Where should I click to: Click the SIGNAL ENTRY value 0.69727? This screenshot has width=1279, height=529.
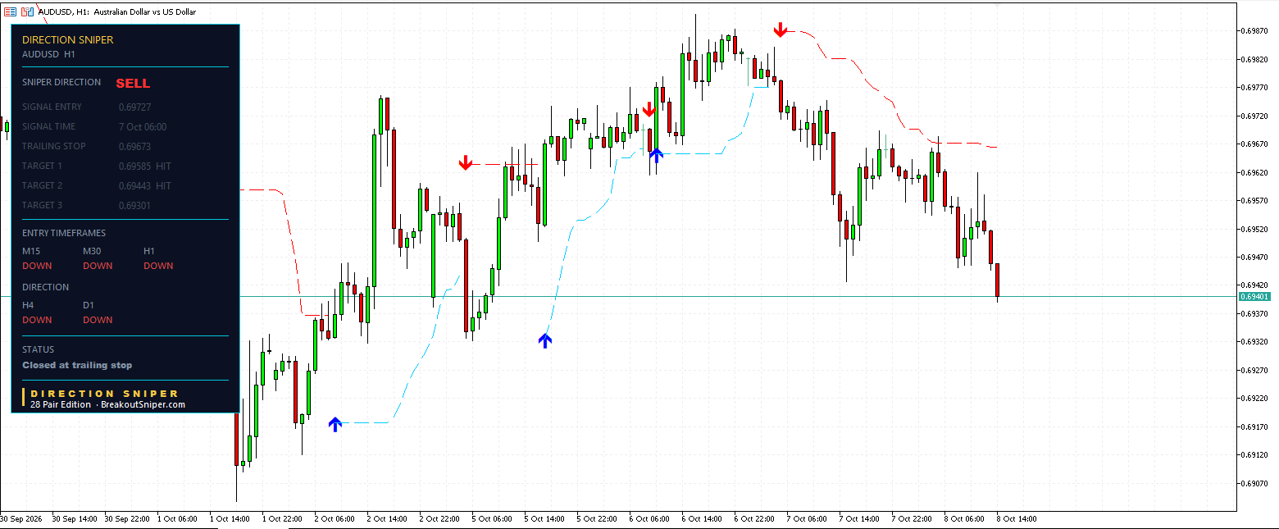point(134,107)
